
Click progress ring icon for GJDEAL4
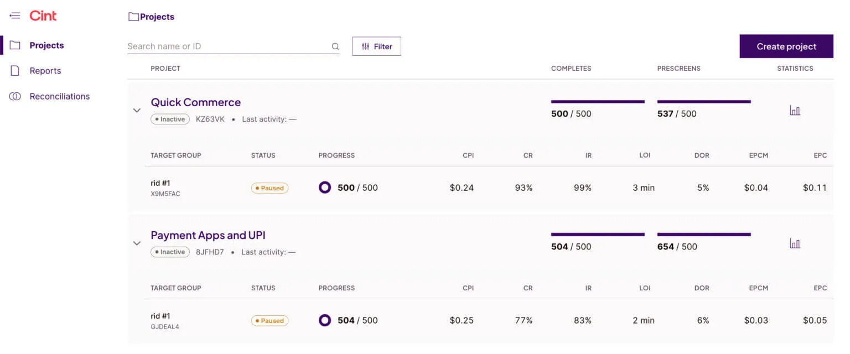click(325, 320)
